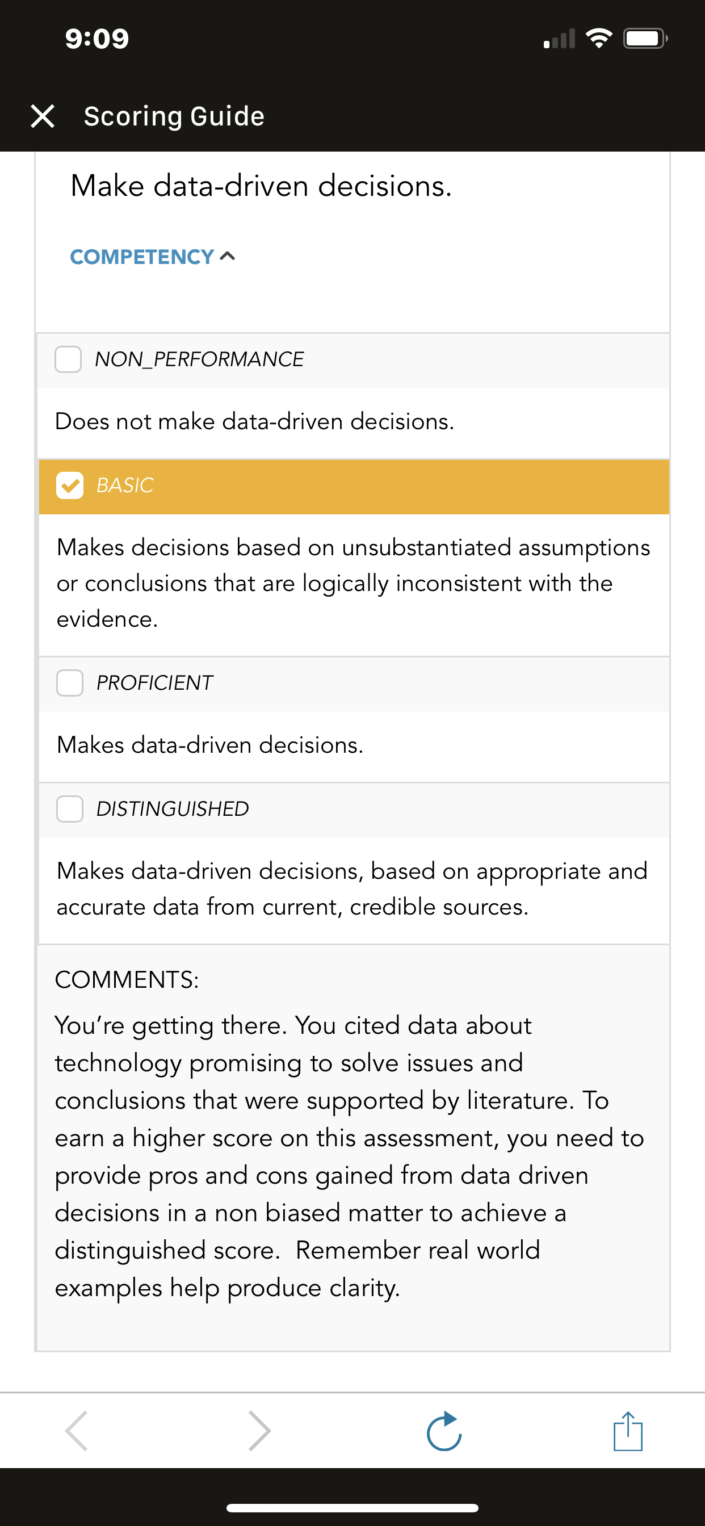Open the share sheet icon
The image size is (705, 1526).
click(x=628, y=1431)
